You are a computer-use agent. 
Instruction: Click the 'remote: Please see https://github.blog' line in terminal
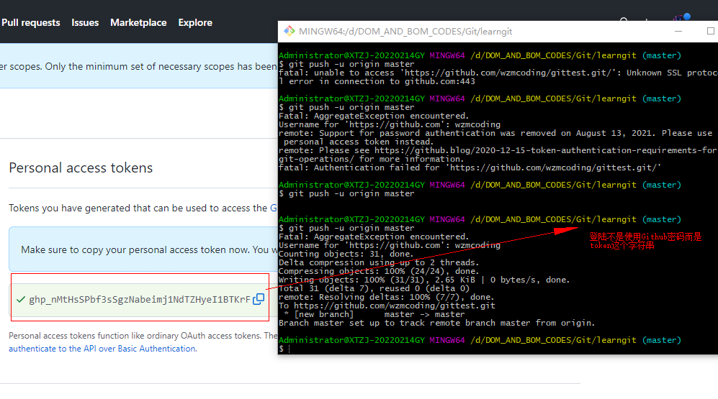click(x=498, y=155)
